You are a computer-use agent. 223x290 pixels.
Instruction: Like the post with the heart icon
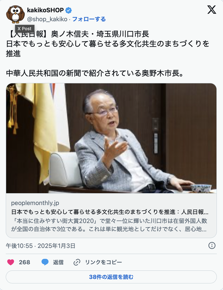click(x=11, y=262)
